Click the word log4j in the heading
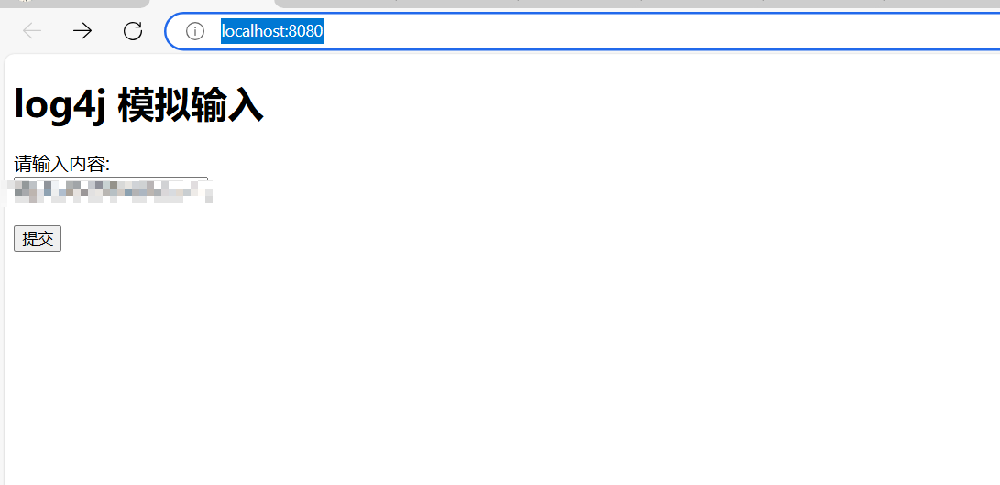Image resolution: width=1000 pixels, height=485 pixels. point(60,105)
